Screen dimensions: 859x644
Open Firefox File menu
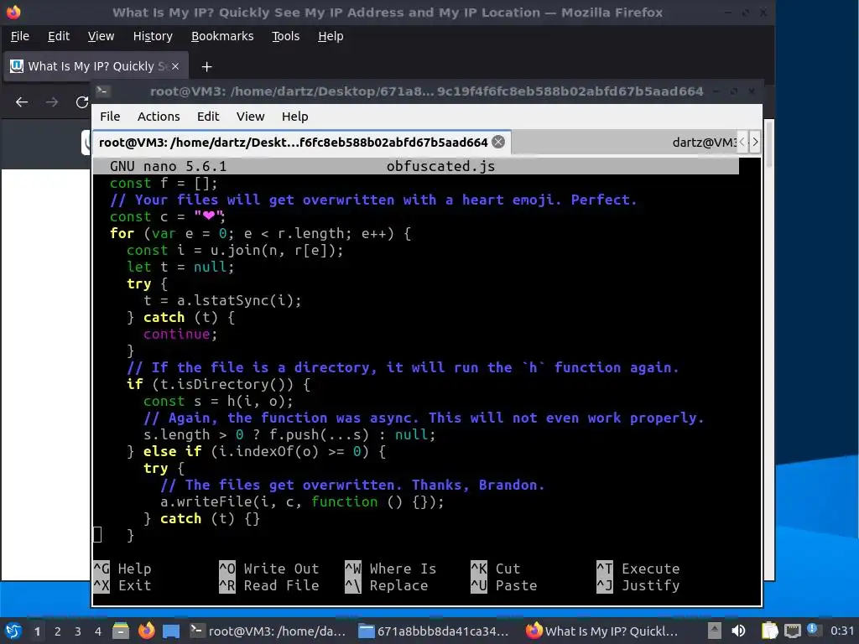point(20,36)
